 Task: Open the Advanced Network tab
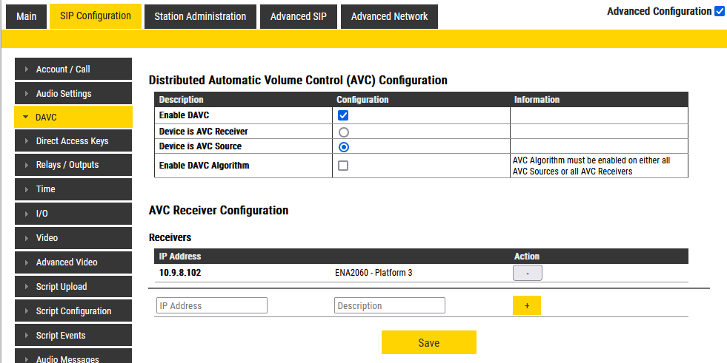(389, 16)
